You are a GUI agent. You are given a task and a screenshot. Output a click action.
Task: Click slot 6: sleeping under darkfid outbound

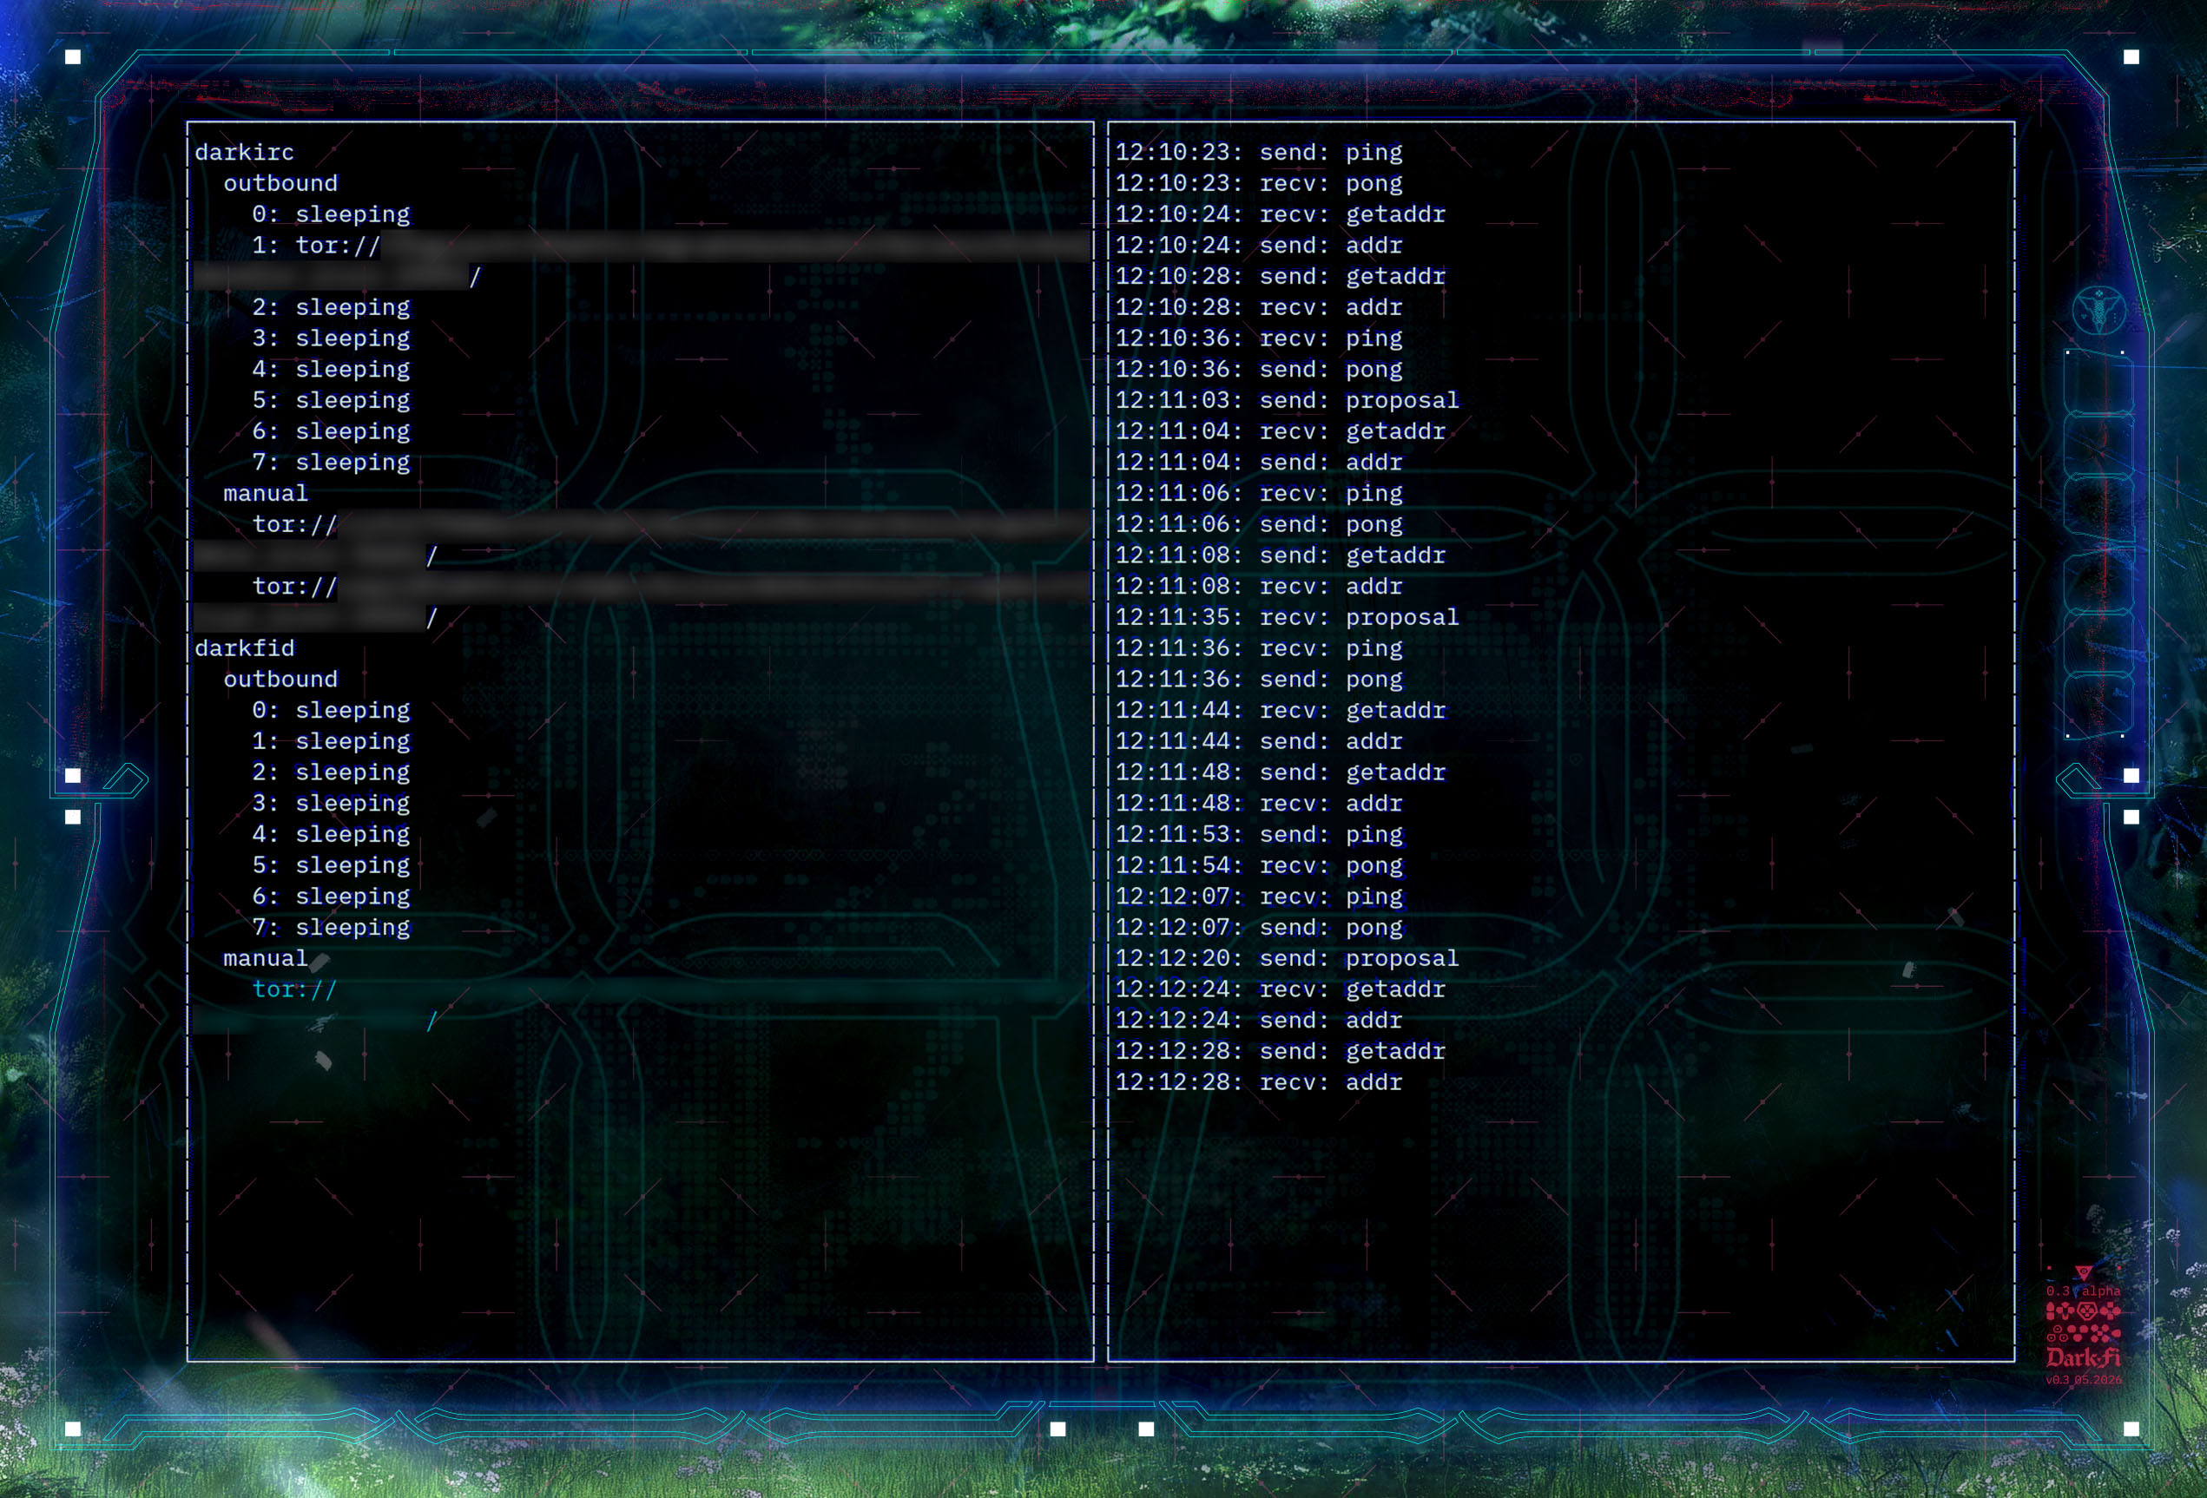click(x=331, y=897)
